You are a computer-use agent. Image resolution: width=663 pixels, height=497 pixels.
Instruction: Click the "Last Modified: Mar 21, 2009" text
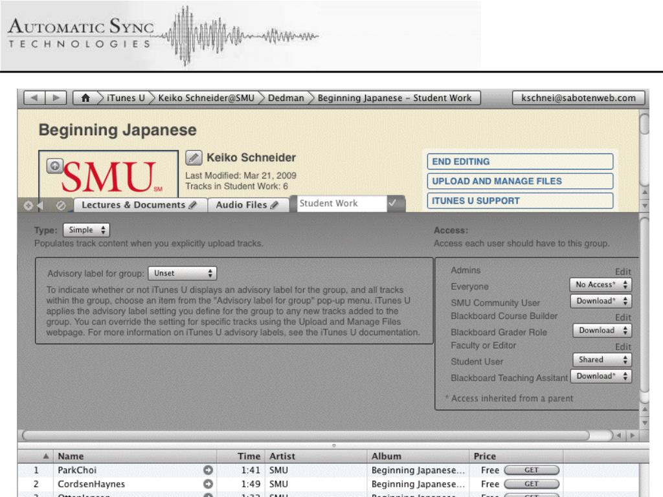241,175
